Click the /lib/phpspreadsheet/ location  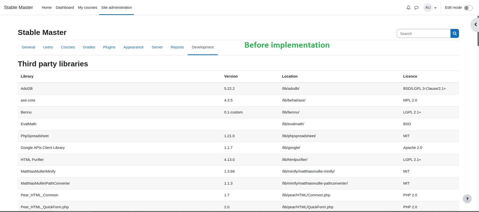[299, 136]
